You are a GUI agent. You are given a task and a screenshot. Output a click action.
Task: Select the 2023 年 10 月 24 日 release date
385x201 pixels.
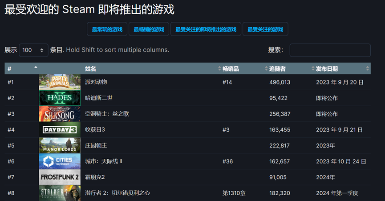tap(341, 161)
